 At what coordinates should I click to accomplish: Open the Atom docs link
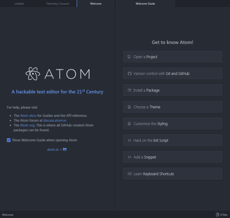[x=28, y=115]
